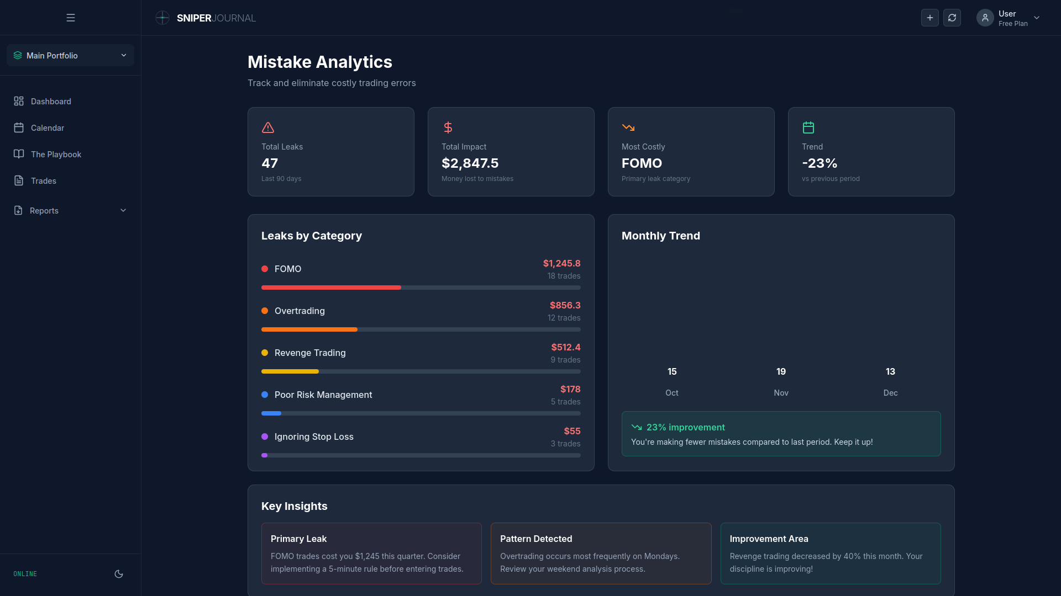This screenshot has height=596, width=1061.
Task: Click the user avatar icon
Action: tap(985, 18)
